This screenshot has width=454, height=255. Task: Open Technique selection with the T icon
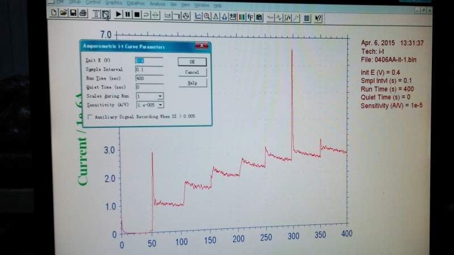pyautogui.click(x=96, y=14)
